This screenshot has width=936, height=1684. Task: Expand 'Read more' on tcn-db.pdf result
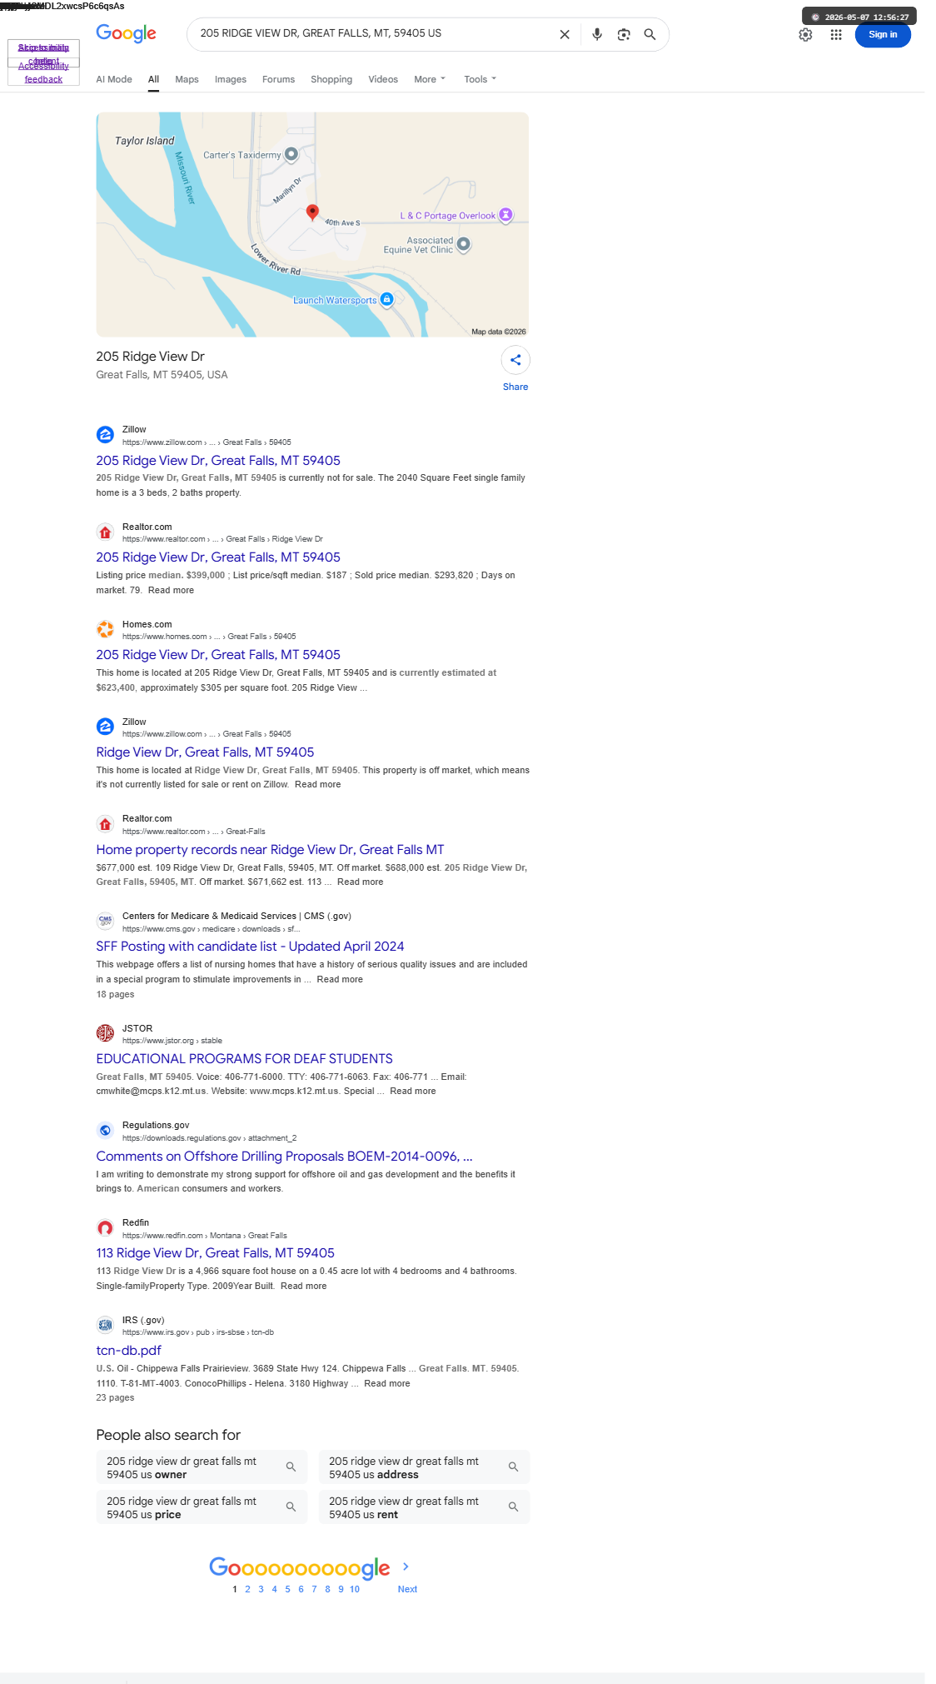(x=387, y=1383)
